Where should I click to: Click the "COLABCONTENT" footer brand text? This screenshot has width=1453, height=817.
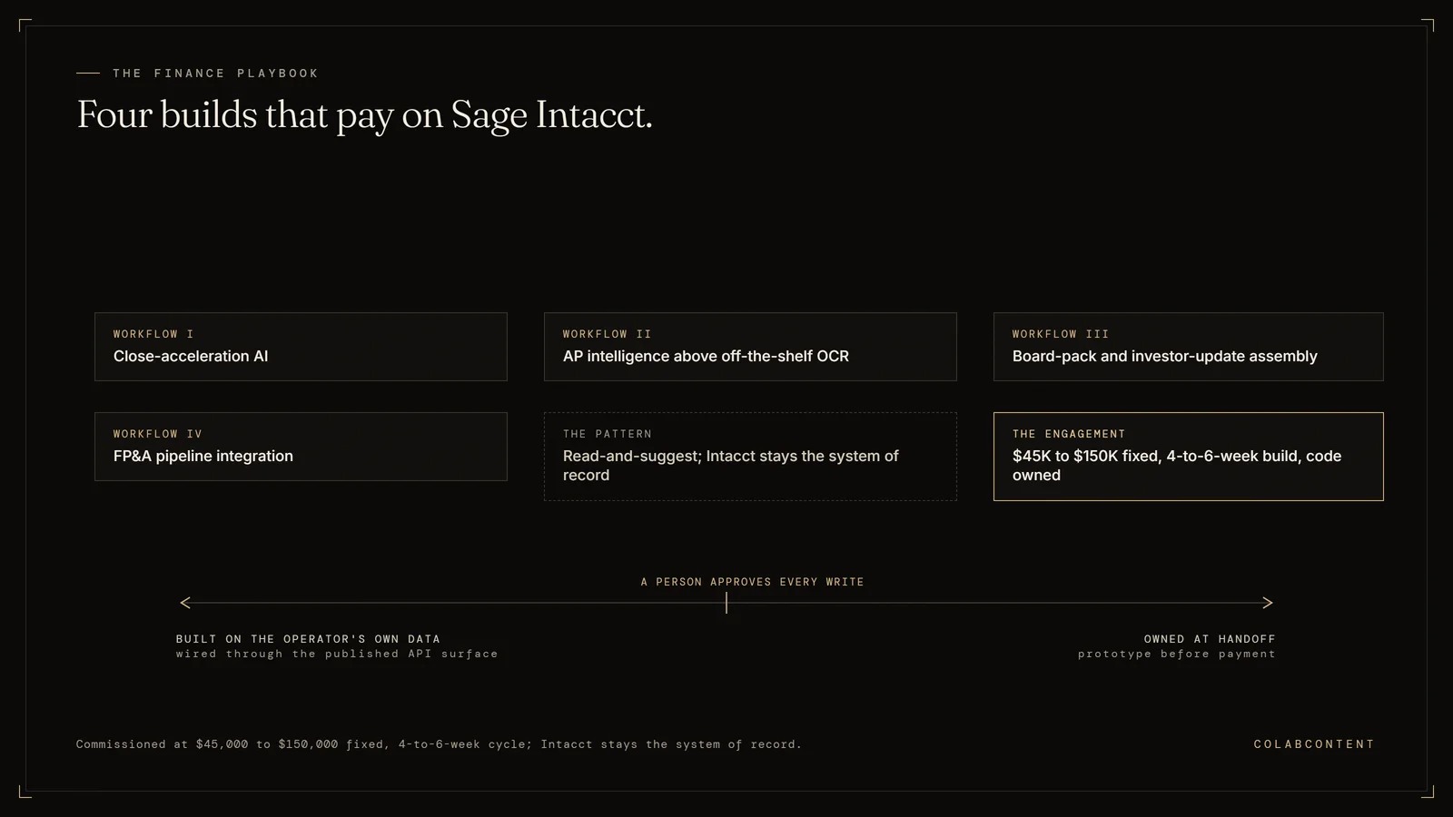coord(1314,744)
